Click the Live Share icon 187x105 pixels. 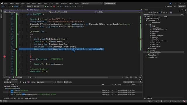pos(165,6)
